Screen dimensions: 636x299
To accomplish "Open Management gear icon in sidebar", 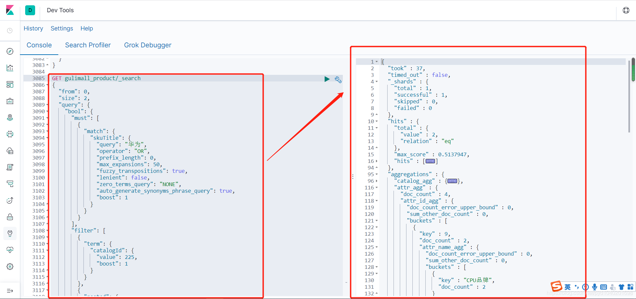I will (x=10, y=267).
